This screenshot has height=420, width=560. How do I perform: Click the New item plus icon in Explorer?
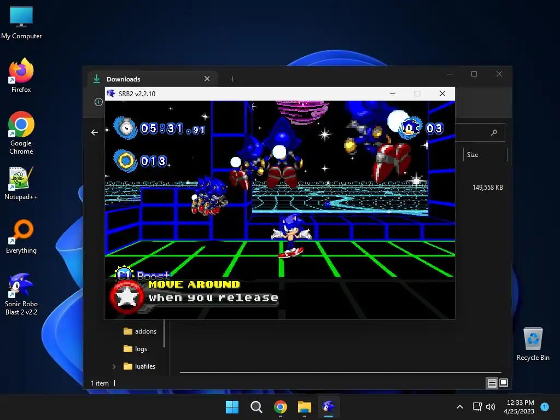pyautogui.click(x=98, y=102)
